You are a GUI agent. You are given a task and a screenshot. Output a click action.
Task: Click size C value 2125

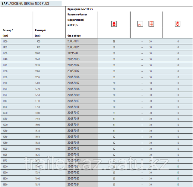click(x=5, y=155)
